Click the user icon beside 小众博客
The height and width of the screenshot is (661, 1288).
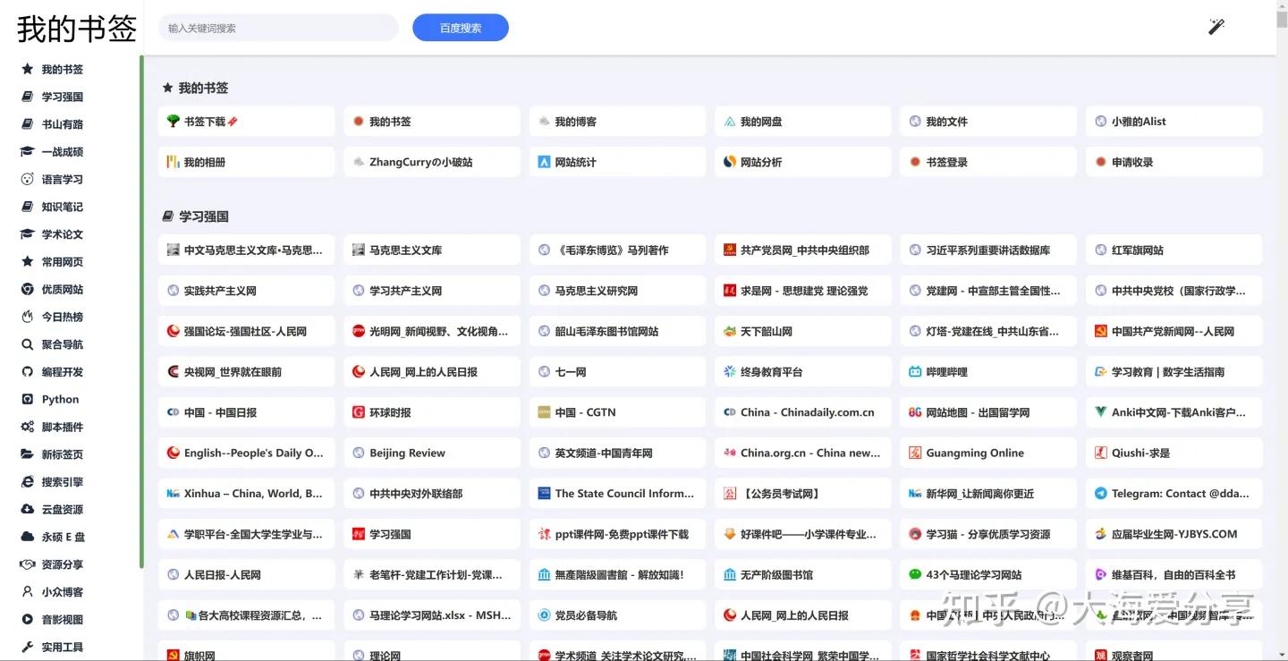tap(27, 592)
